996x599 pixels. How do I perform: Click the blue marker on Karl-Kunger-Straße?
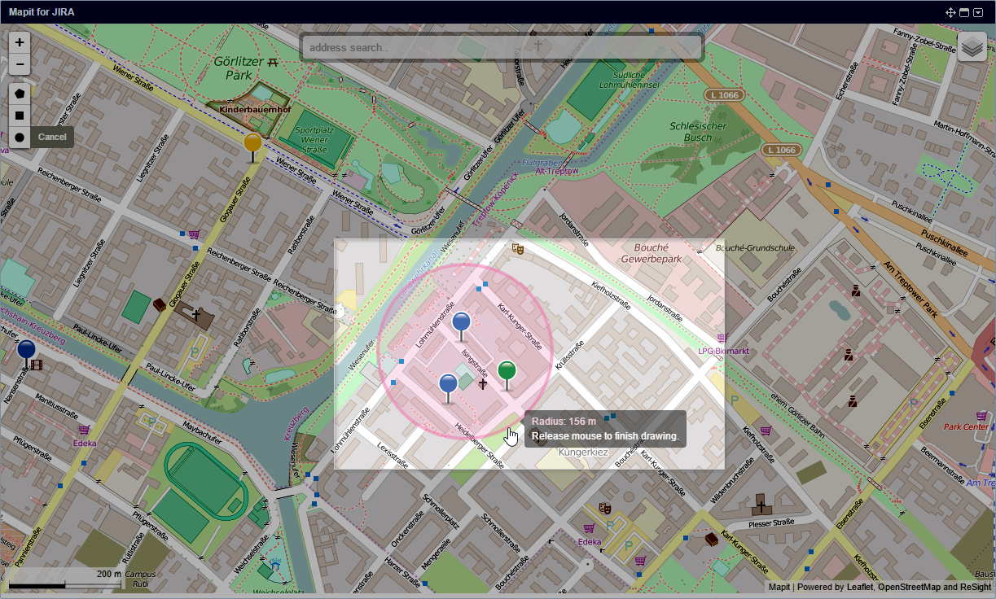coord(461,323)
